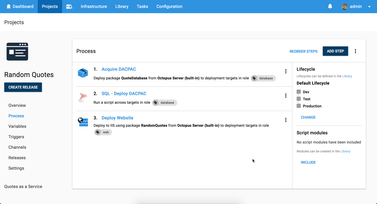Click the SQL Server icon on step two
This screenshot has height=204, width=377.
tap(83, 97)
